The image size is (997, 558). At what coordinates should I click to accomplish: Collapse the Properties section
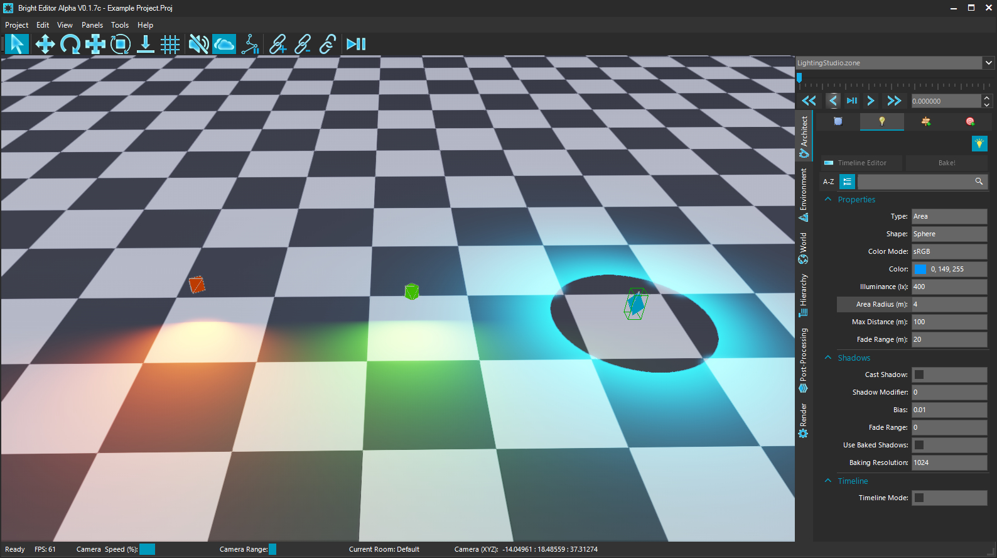point(828,199)
